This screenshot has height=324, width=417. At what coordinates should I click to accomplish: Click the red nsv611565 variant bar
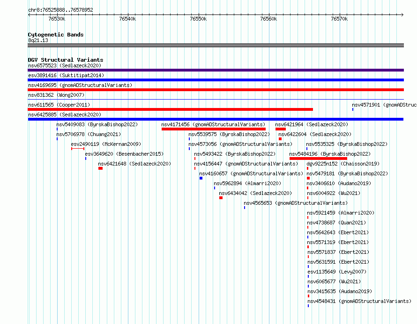[170, 109]
